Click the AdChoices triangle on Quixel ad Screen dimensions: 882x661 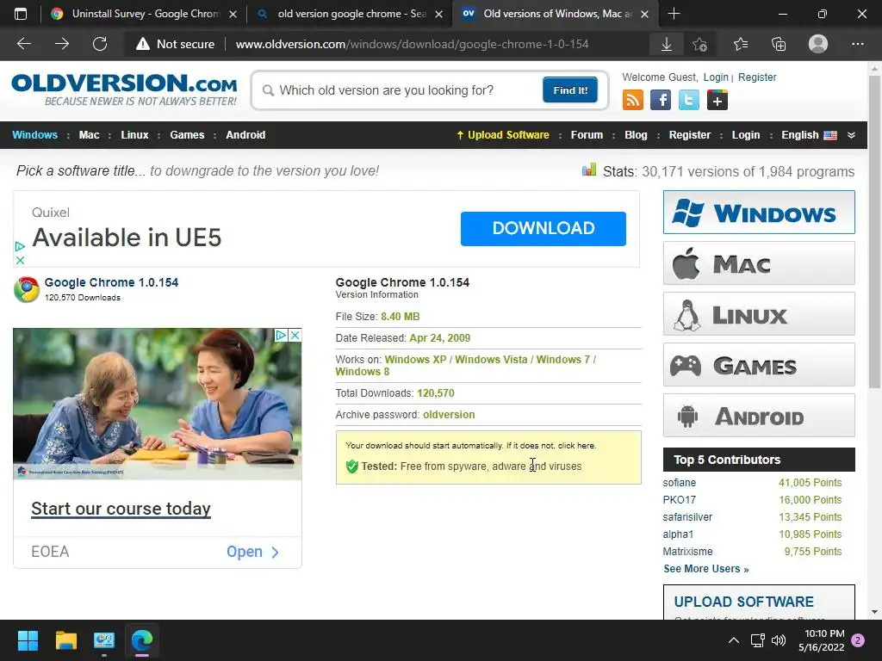(21, 246)
